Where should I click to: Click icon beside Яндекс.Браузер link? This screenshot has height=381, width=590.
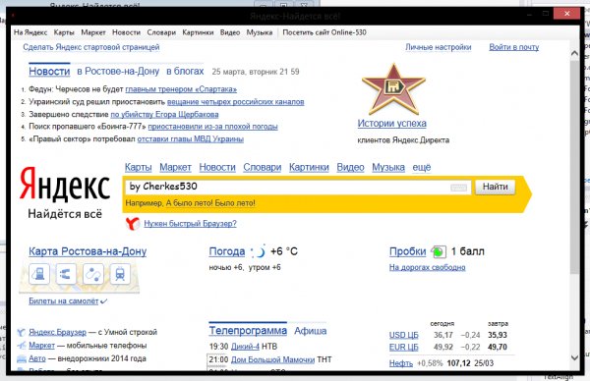21,332
